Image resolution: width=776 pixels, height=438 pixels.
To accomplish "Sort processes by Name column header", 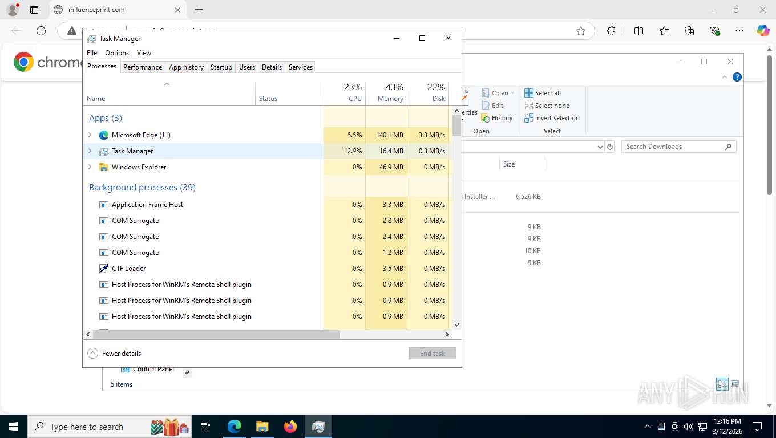I will pyautogui.click(x=169, y=93).
